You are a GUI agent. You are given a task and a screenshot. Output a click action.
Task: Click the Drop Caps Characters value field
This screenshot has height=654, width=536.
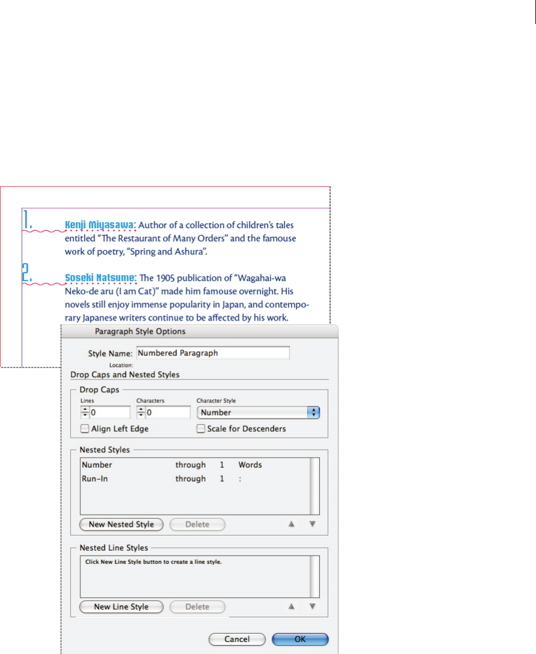167,413
